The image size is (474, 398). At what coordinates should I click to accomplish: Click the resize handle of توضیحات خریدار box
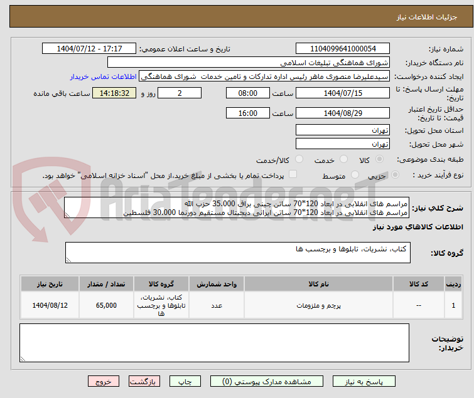pyautogui.click(x=23, y=359)
